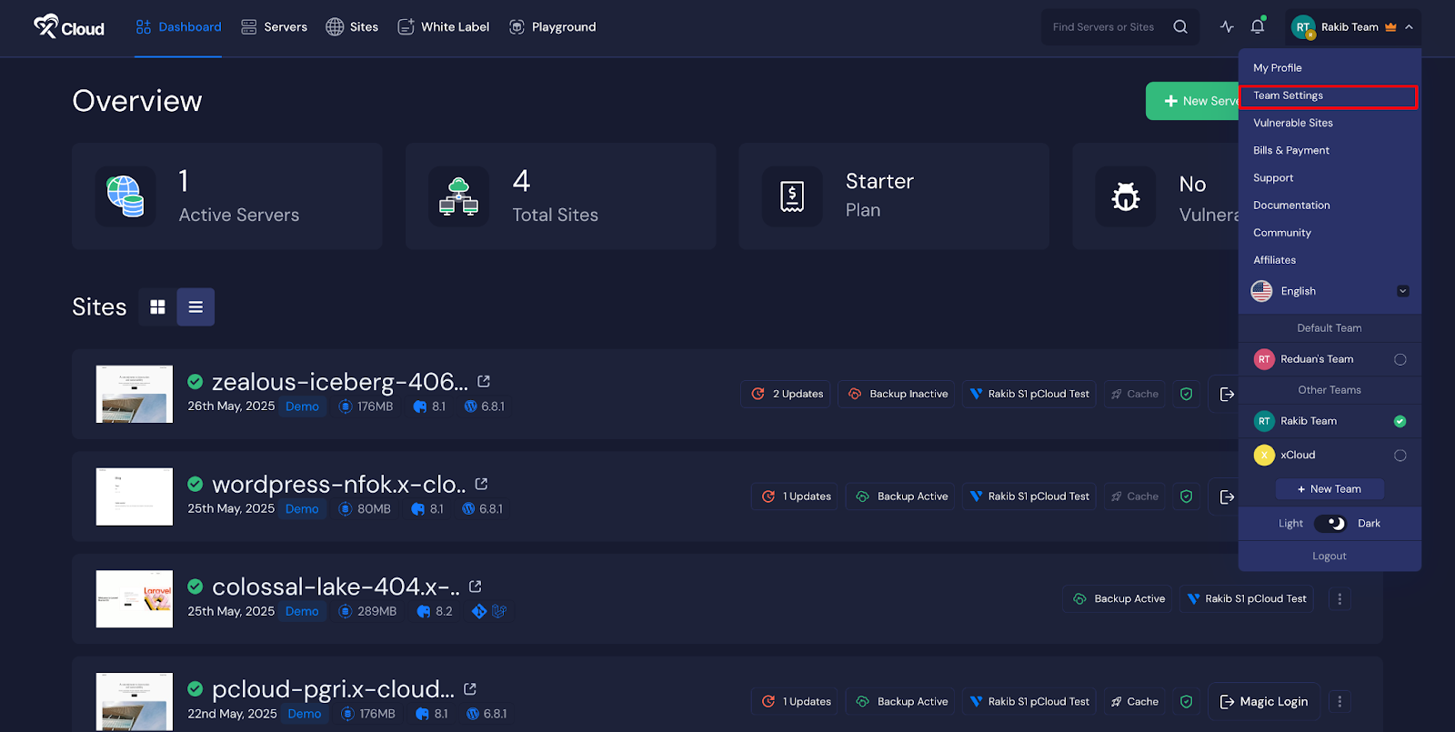Collapse the Rakib Team account menu
The image size is (1455, 732).
[x=1409, y=27]
